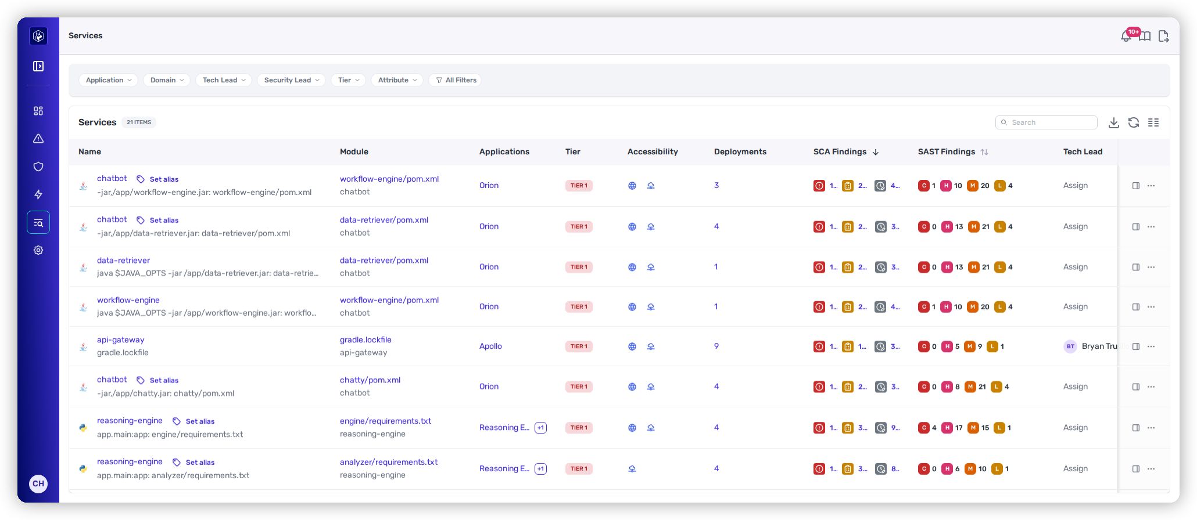Click deployments count 9 for api-gateway
This screenshot has height=520, width=1197.
click(x=716, y=346)
